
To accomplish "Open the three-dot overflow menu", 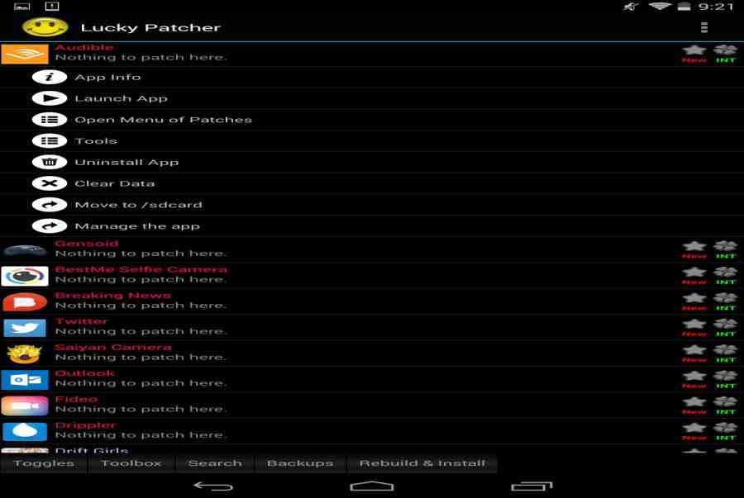I will (x=704, y=27).
